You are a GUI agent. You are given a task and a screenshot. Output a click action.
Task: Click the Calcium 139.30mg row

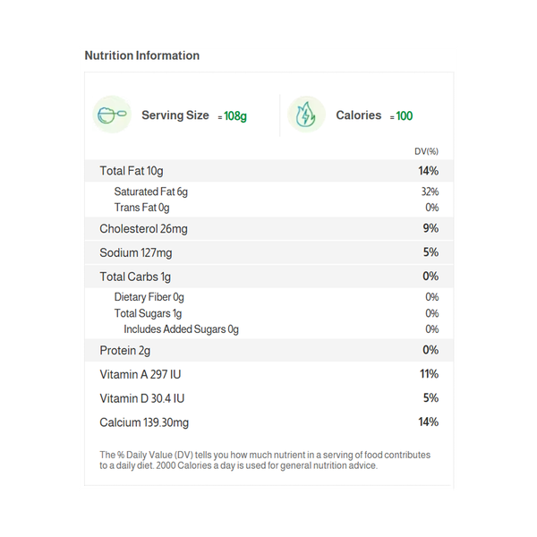click(268, 422)
